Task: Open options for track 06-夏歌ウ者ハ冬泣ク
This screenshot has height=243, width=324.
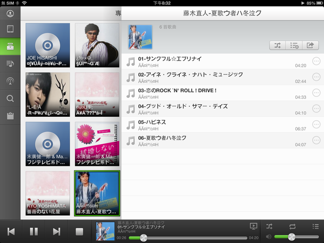Action: click(x=316, y=140)
